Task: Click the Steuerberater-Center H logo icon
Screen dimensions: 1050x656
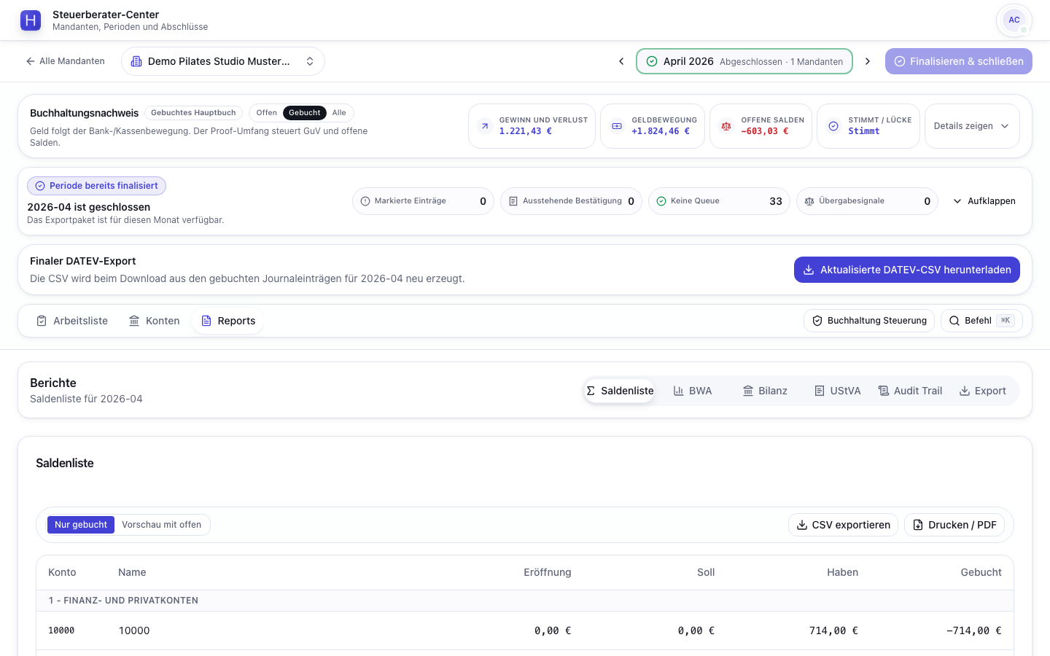Action: (x=31, y=20)
